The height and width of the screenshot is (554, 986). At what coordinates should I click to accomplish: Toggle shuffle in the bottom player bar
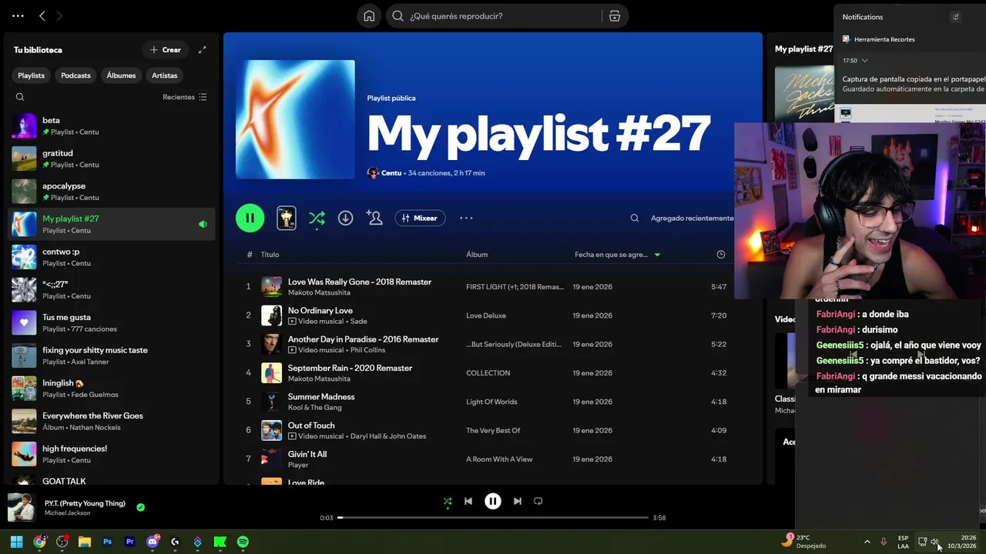[448, 502]
